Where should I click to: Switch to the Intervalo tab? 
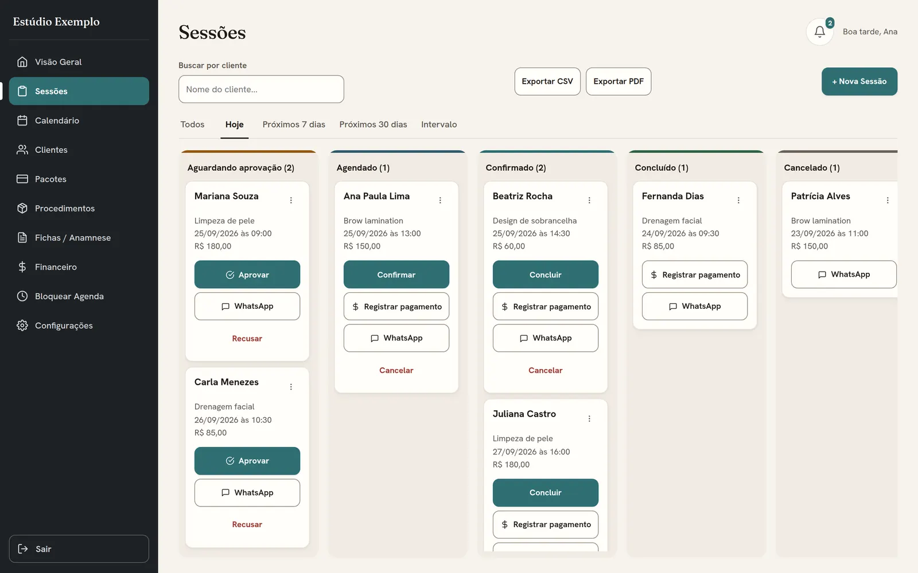pyautogui.click(x=439, y=124)
